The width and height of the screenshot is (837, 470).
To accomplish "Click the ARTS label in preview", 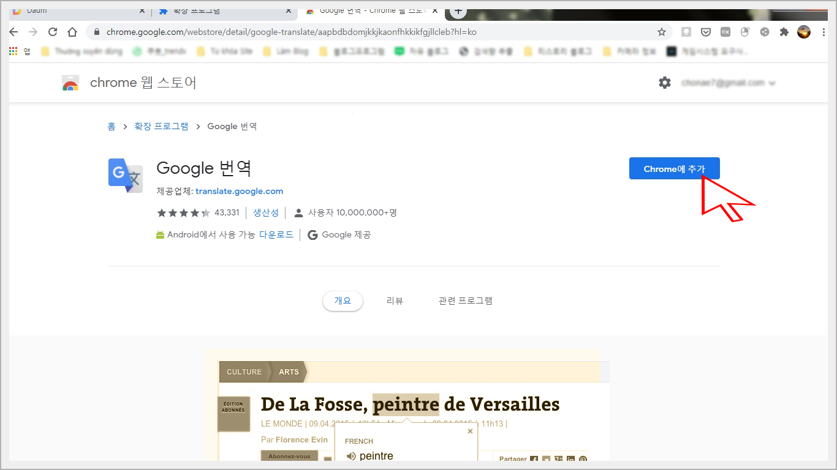I will tap(289, 371).
